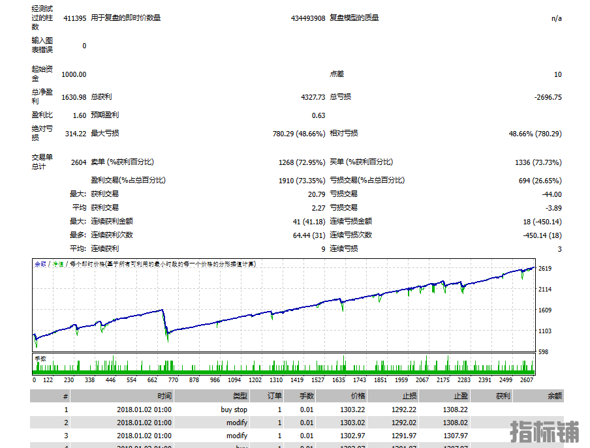Click the 预期盈利 label
590x448 pixels.
(104, 115)
